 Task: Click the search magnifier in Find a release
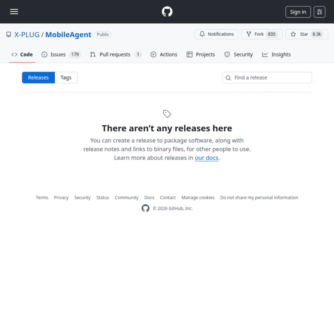(228, 78)
